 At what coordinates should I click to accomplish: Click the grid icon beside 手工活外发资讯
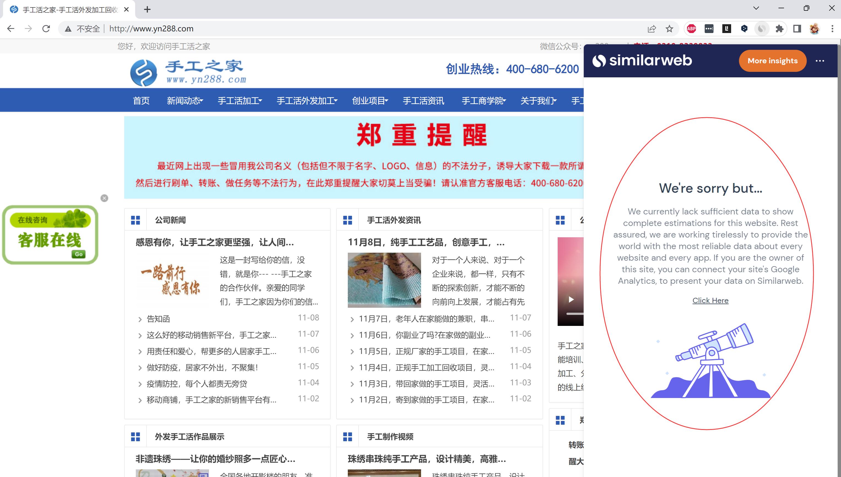point(348,220)
